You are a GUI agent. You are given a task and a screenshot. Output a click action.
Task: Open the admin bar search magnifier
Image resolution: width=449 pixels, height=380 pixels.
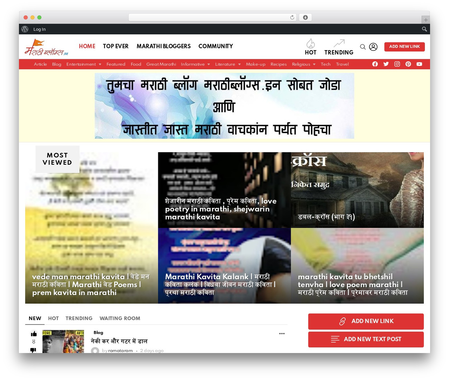[x=424, y=29]
